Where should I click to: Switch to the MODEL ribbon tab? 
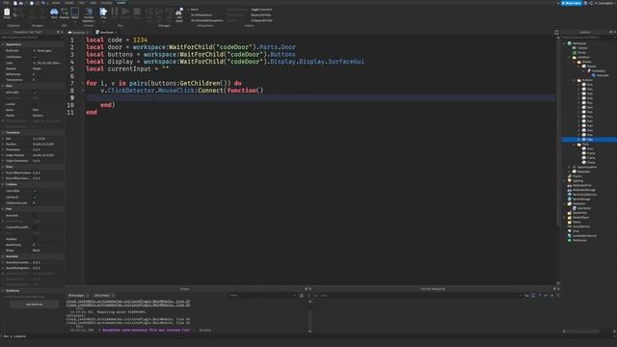click(x=69, y=3)
